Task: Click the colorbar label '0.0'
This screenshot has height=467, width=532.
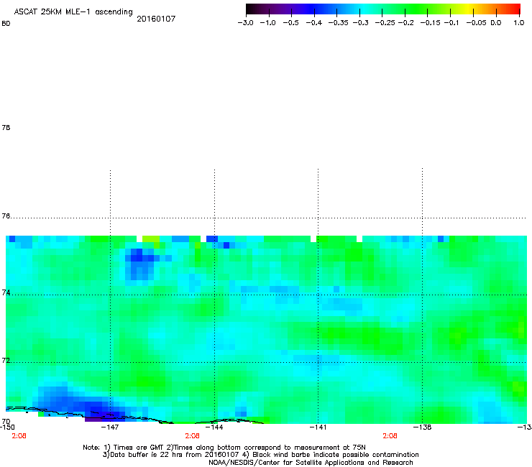Action: pyautogui.click(x=496, y=23)
